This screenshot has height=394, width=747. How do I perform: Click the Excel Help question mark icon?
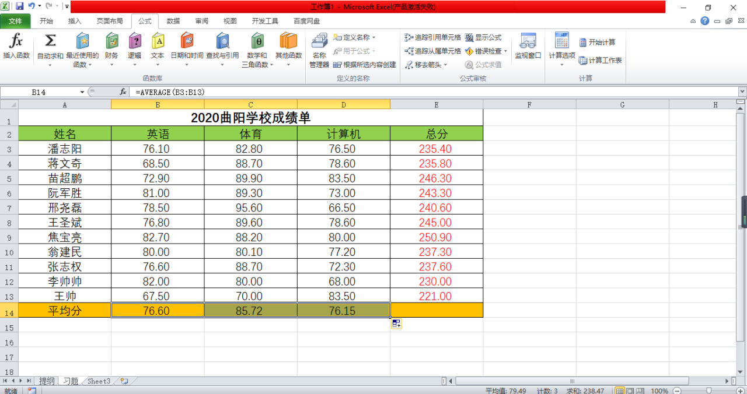705,21
